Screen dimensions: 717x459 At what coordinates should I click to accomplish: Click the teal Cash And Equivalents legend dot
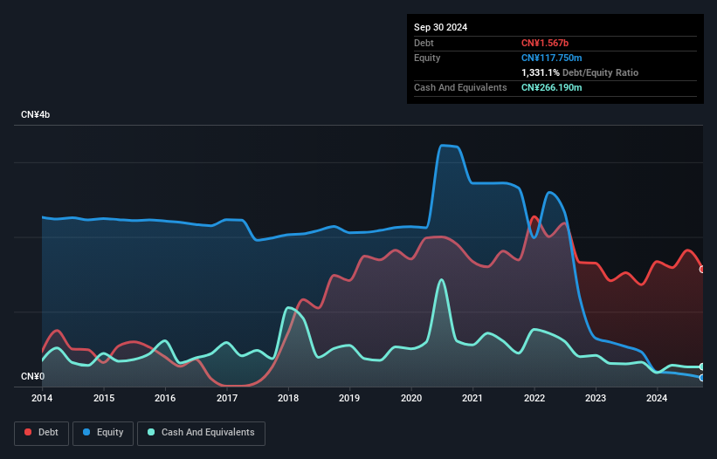(x=151, y=432)
